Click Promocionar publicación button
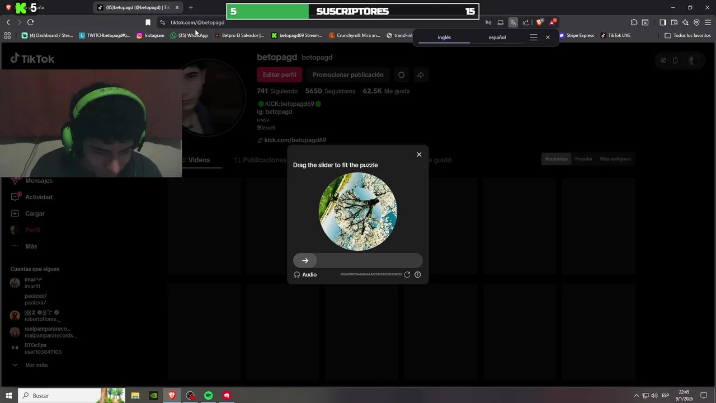This screenshot has width=716, height=403. pyautogui.click(x=348, y=74)
